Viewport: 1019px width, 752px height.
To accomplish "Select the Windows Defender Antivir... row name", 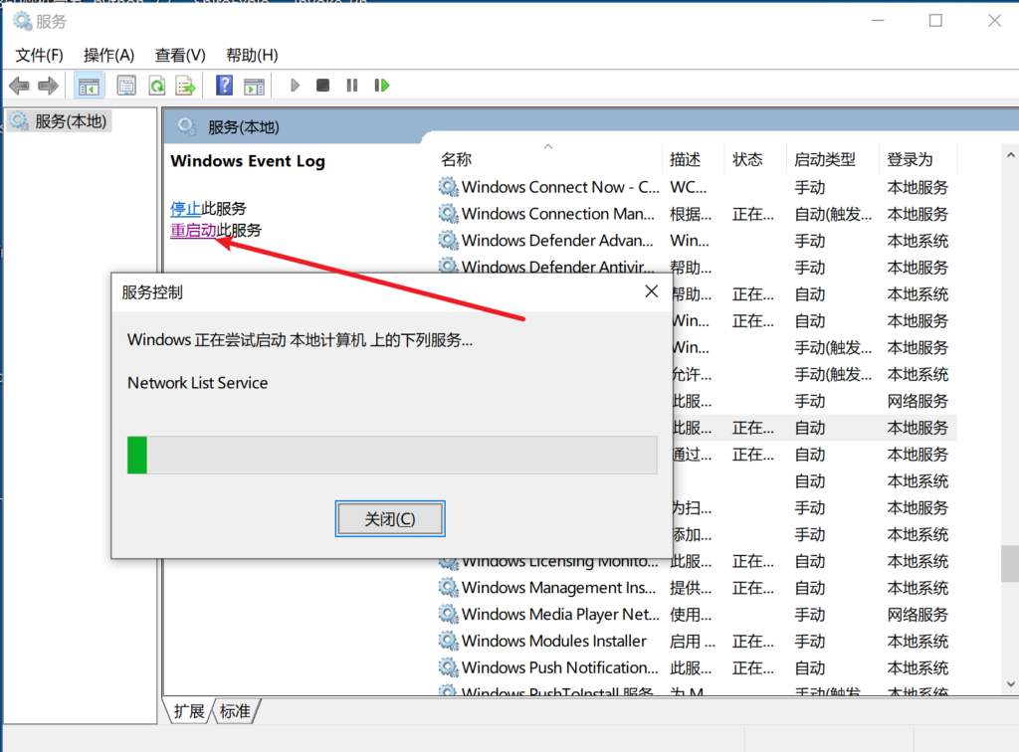I will pyautogui.click(x=558, y=267).
